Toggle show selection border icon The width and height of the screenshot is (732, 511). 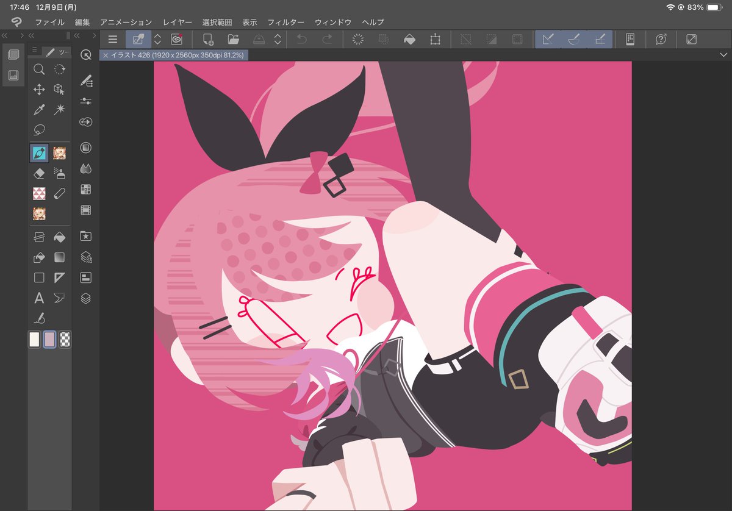(x=517, y=40)
